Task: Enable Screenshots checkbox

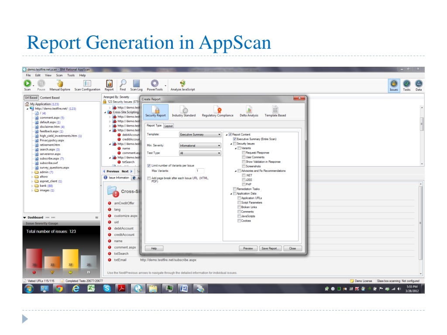Action: pos(244,166)
